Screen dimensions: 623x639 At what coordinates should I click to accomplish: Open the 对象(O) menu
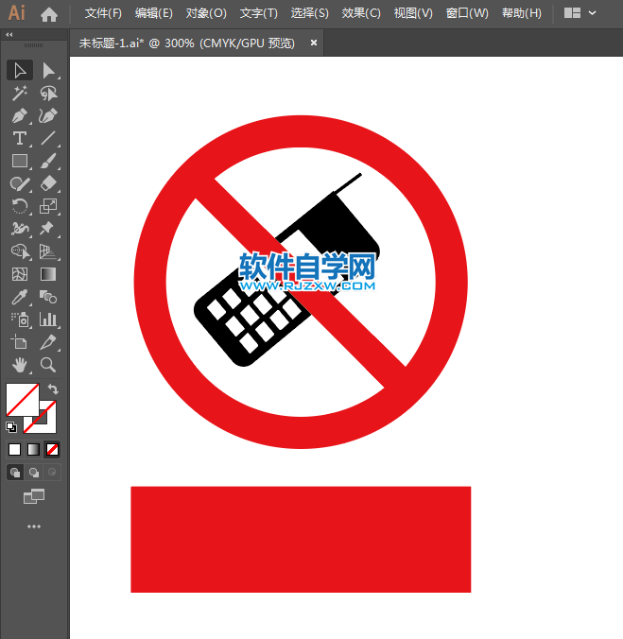[x=206, y=13]
